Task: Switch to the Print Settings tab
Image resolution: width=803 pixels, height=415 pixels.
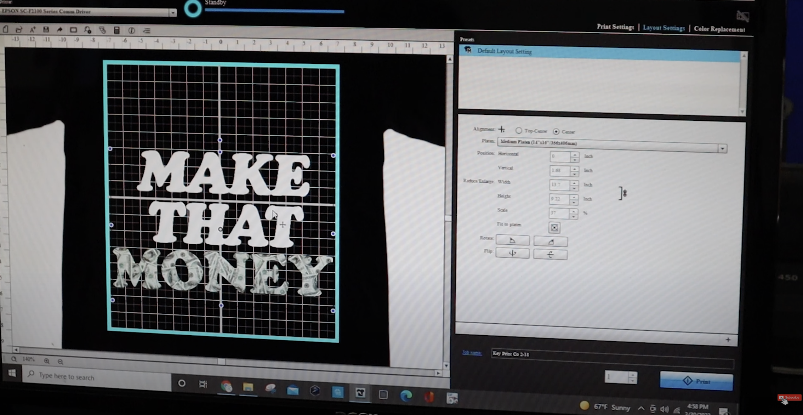Action: tap(615, 27)
